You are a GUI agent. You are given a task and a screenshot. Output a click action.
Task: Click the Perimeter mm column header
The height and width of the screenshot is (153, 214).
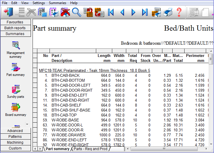pyautogui.click(x=195, y=58)
